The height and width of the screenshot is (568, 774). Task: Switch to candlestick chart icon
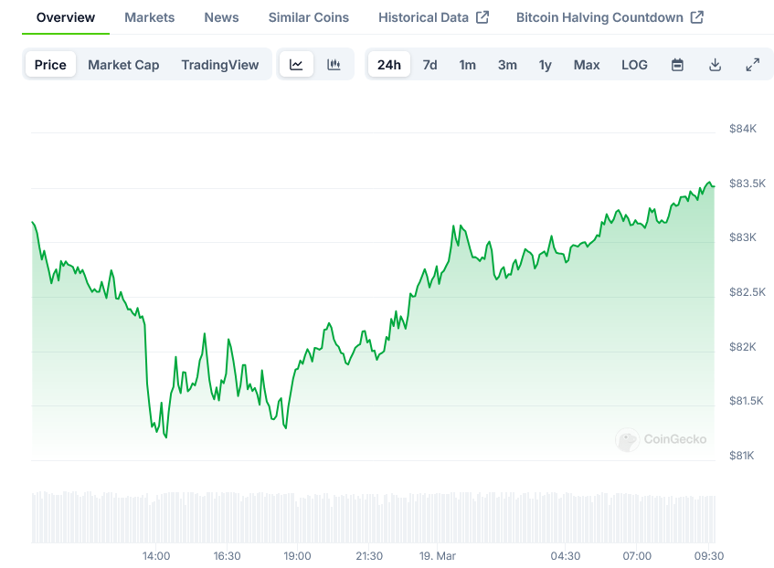click(334, 65)
